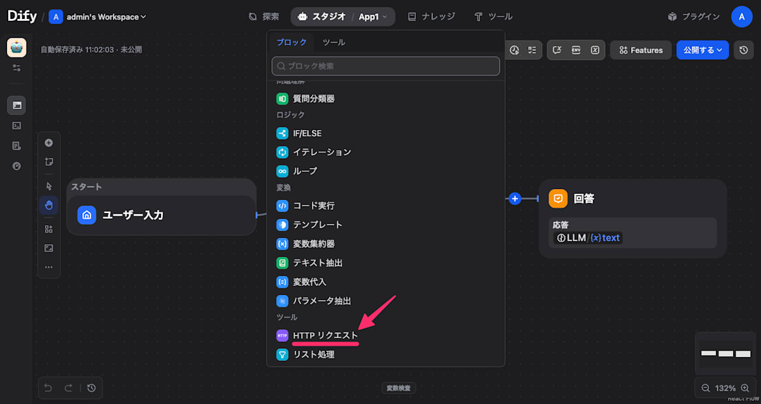Open the API access terminal icon
Viewport: 761px width, 404px height.
click(16, 126)
